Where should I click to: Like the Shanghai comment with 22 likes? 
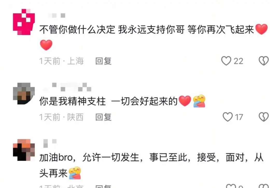pyautogui.click(x=226, y=61)
